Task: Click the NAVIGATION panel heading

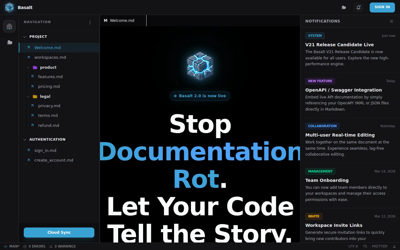Action: tap(37, 22)
